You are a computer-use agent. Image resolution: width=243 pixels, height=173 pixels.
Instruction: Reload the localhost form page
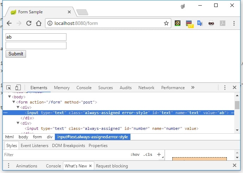tap(29, 24)
